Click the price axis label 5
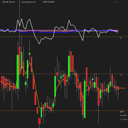The image size is (128, 128). [121, 75]
